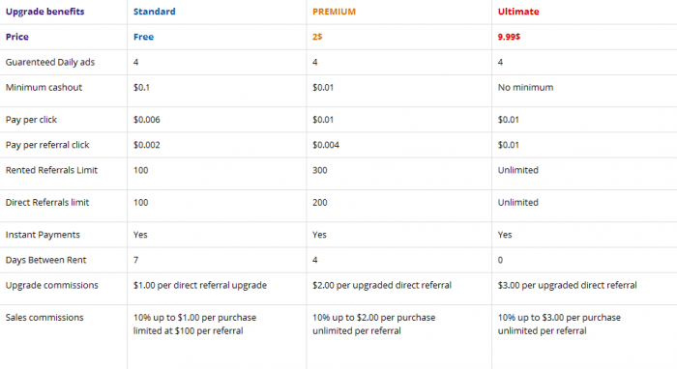Screen dimensions: 677x369
Task: Click the Pay per click label
Action: 31,120
